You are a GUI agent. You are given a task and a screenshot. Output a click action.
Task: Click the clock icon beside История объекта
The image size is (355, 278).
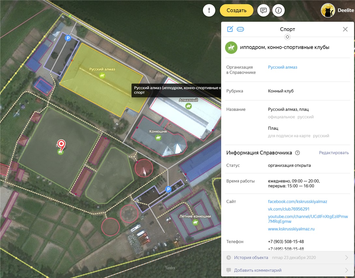(229, 257)
